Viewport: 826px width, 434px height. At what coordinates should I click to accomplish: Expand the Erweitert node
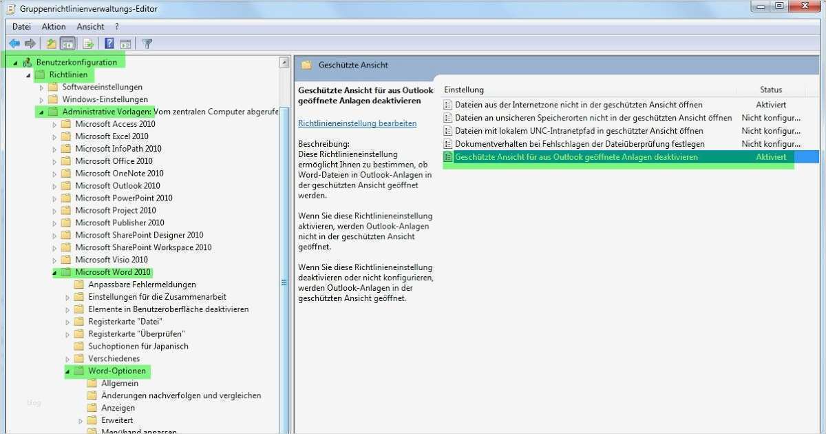(81, 420)
